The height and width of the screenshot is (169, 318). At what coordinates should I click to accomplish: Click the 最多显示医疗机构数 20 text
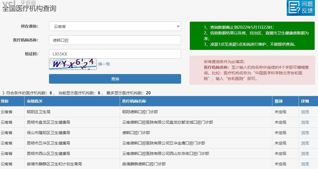[x=128, y=93]
